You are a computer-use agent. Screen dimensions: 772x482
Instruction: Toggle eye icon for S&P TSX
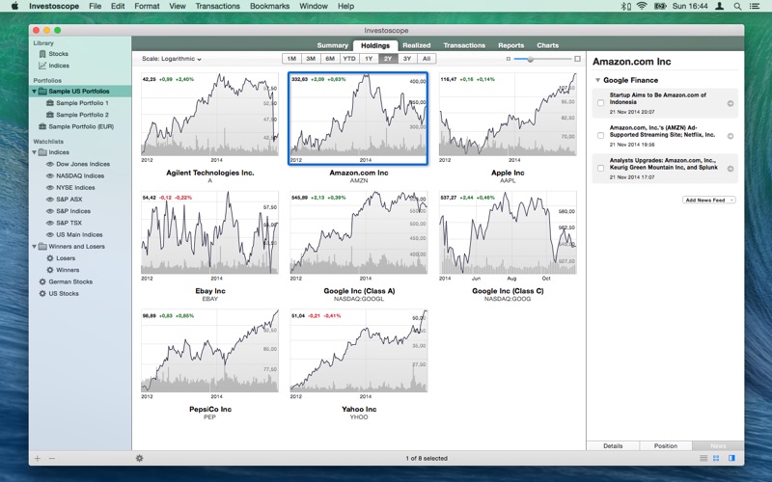point(50,223)
